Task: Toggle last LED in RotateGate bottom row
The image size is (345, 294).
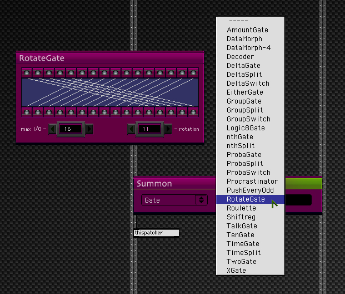Action: 193,112
